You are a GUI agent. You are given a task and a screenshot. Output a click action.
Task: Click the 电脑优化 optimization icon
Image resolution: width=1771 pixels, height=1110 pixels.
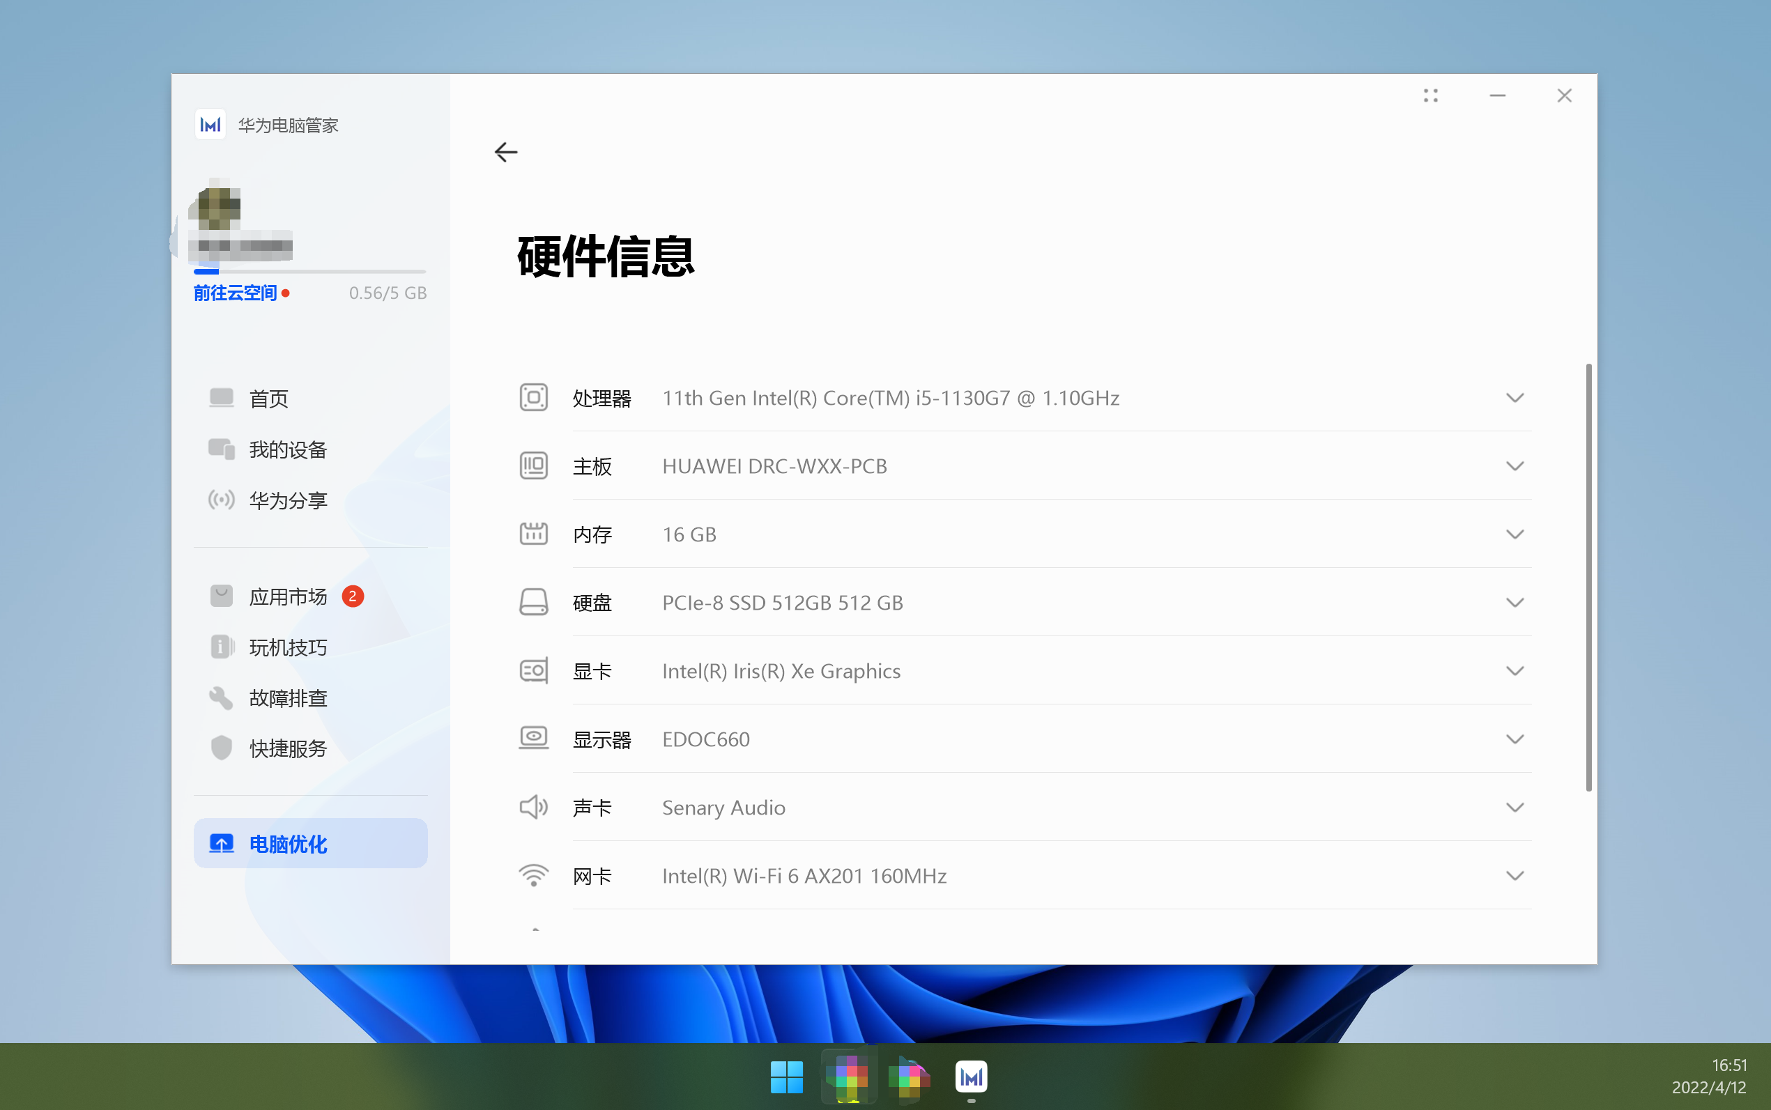221,844
